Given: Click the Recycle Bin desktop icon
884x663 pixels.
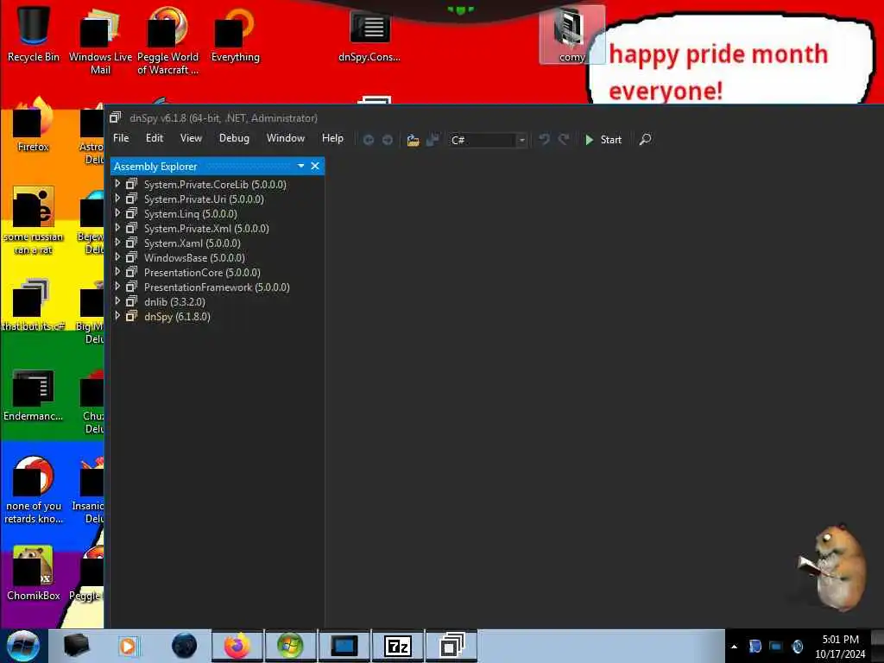Looking at the screenshot, I should tap(34, 34).
